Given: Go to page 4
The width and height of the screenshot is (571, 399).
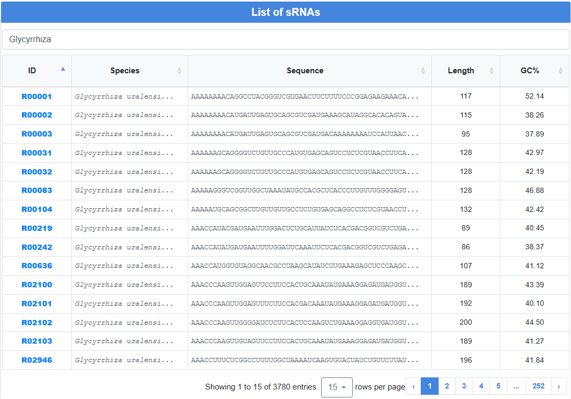Looking at the screenshot, I should [481, 386].
